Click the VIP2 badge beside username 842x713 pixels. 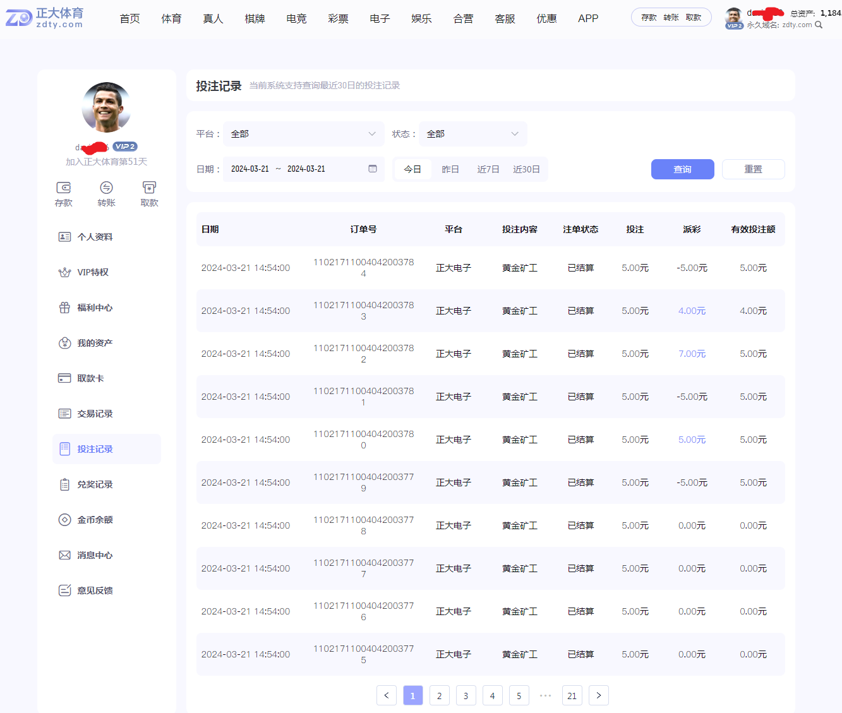[x=125, y=147]
